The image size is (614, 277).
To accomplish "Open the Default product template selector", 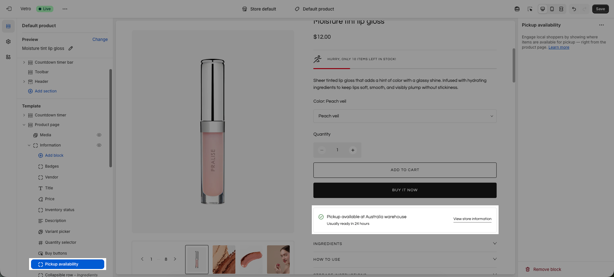I will (x=314, y=9).
